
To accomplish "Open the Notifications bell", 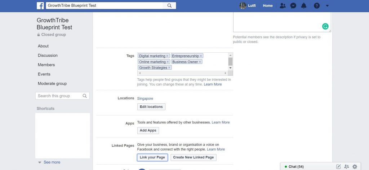I will (304, 6).
